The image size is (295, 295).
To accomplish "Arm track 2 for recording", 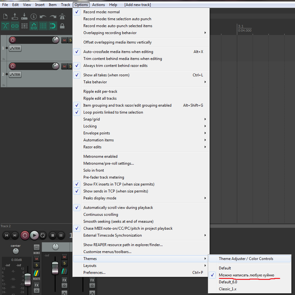I will click(x=13, y=66).
